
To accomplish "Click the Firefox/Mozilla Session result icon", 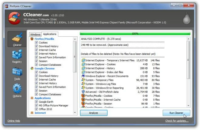I will [x=83, y=103].
